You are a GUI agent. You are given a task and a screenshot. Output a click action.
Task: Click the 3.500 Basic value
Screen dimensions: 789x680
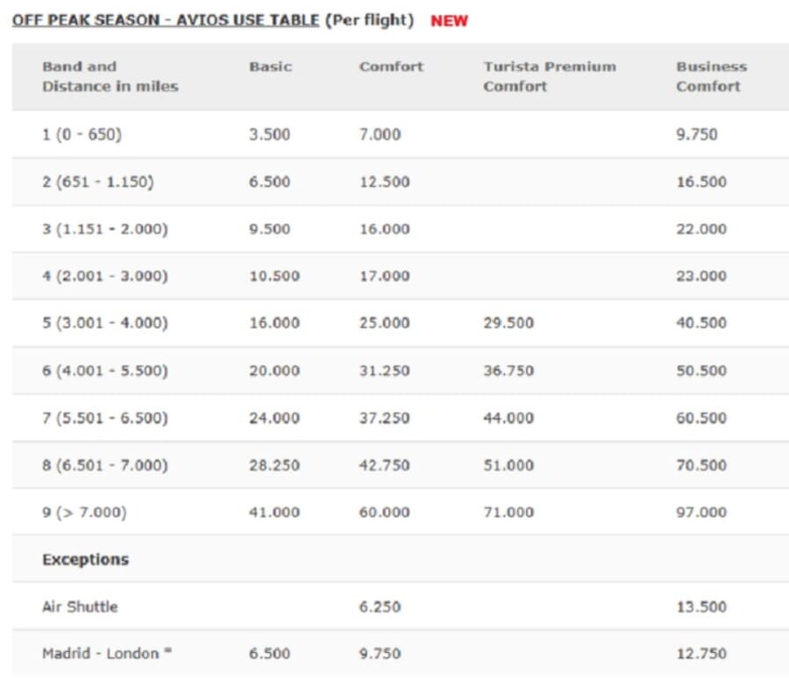[269, 135]
